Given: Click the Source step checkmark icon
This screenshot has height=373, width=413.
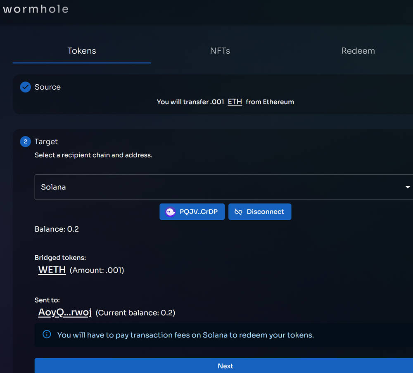Looking at the screenshot, I should 26,87.
